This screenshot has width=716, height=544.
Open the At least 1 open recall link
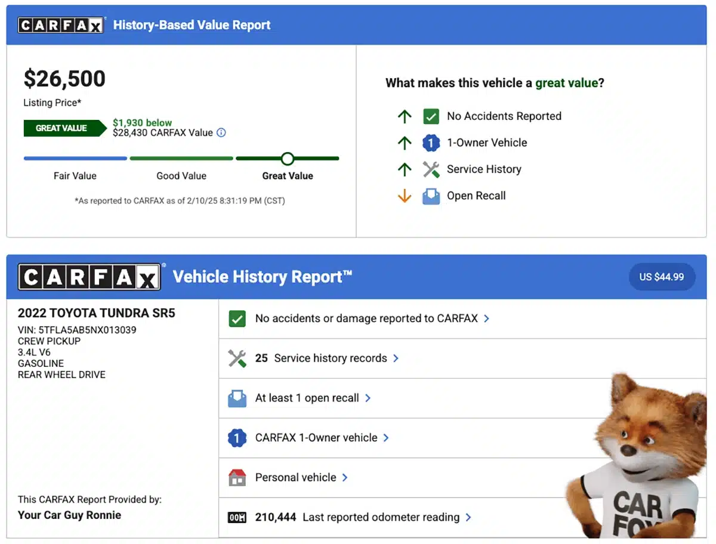[307, 398]
